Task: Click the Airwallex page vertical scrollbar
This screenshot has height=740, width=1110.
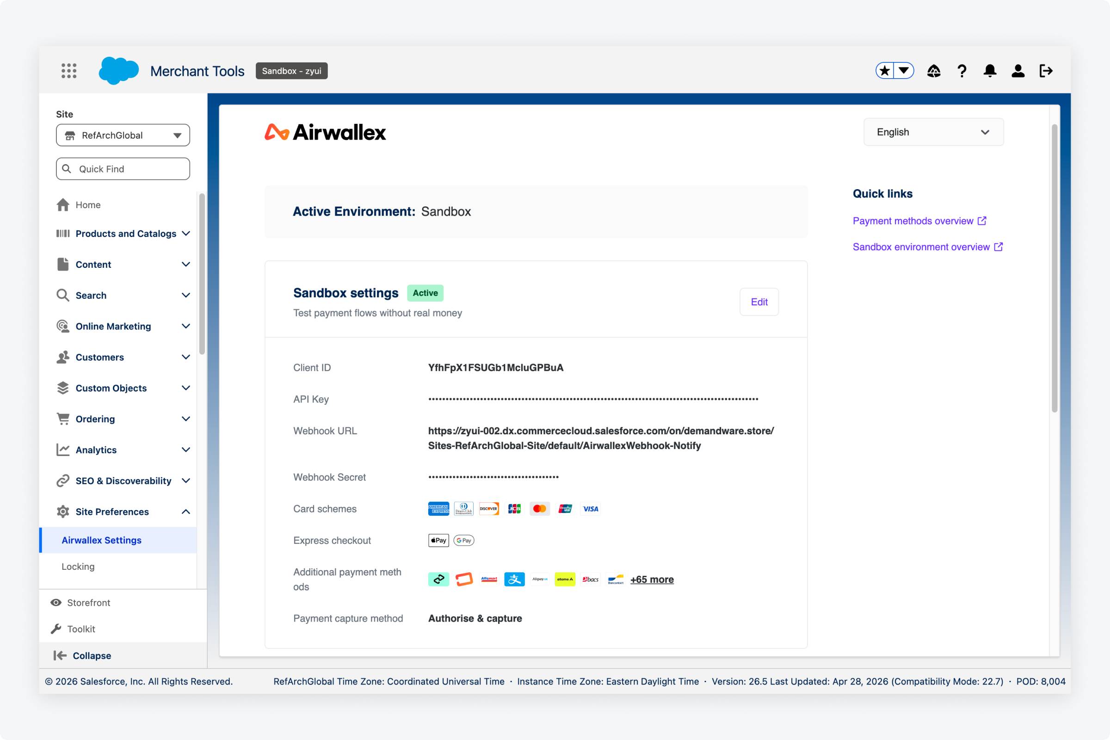Action: pyautogui.click(x=1054, y=268)
